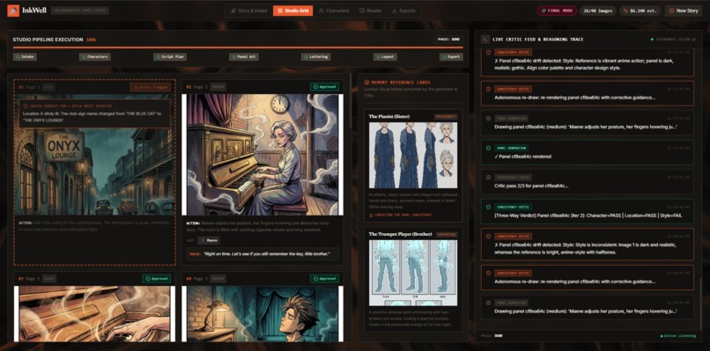This screenshot has width=710, height=351.
Task: Click the critic verdict pin icon on panel #1
Action: 26,106
